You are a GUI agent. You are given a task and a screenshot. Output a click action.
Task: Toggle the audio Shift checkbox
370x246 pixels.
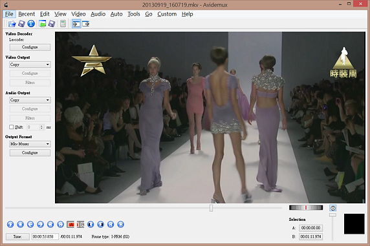11,127
